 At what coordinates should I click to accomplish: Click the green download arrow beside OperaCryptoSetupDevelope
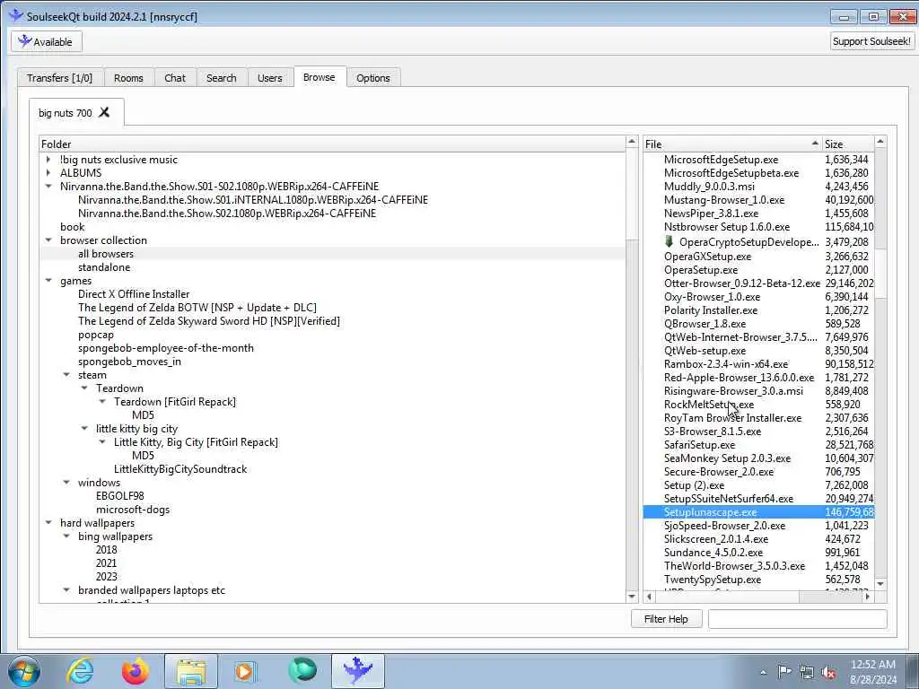click(x=670, y=241)
